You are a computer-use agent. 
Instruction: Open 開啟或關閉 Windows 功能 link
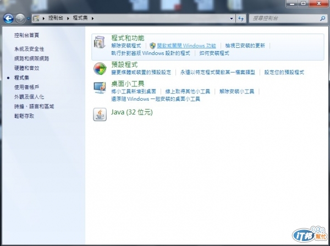coord(186,46)
